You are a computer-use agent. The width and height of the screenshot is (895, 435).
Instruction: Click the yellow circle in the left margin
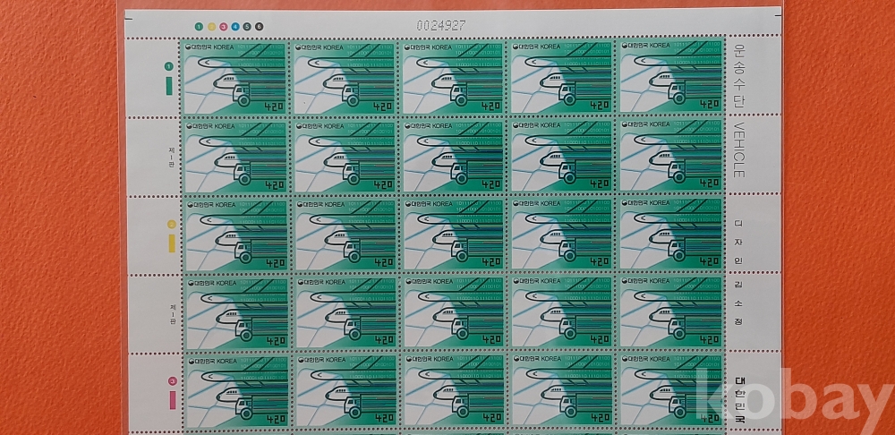(167, 225)
